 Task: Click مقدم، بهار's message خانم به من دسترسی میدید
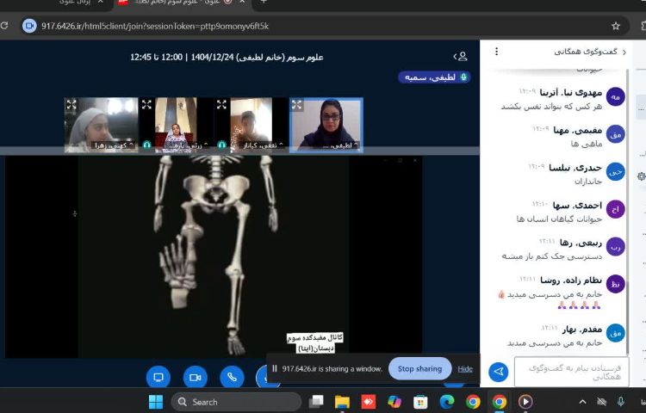tap(555, 342)
